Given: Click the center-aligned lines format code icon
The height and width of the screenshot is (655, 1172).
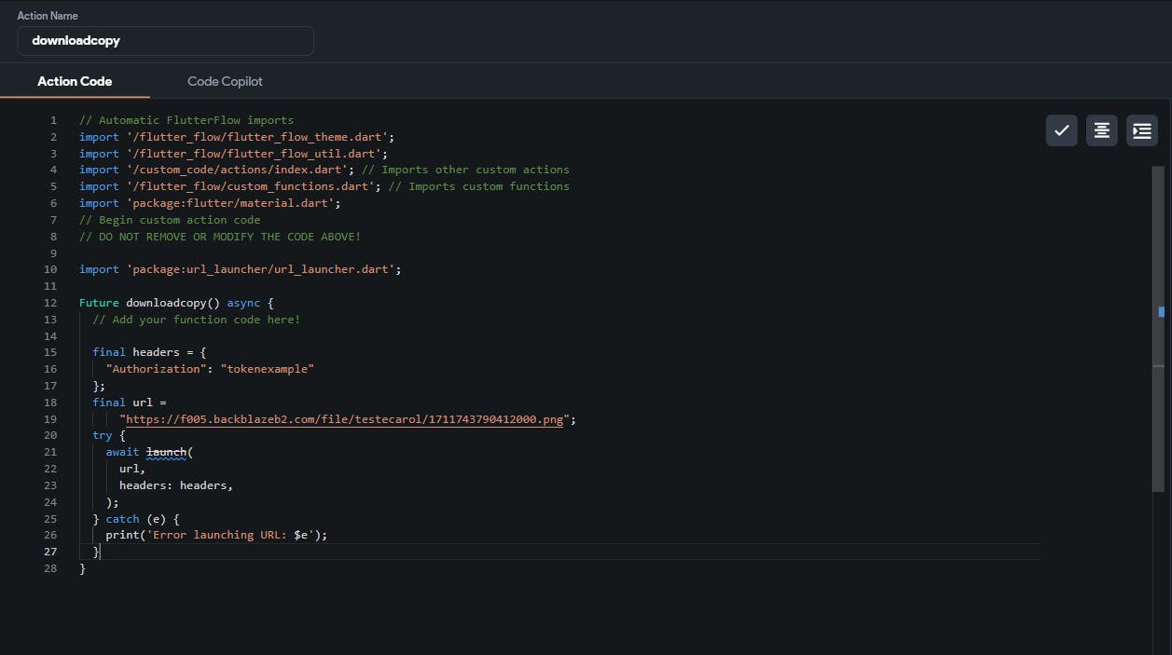Looking at the screenshot, I should tap(1101, 131).
